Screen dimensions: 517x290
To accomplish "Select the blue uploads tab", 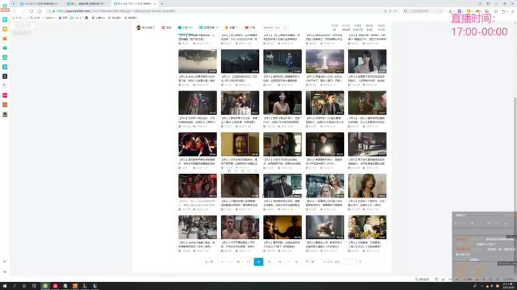I will coord(185,28).
